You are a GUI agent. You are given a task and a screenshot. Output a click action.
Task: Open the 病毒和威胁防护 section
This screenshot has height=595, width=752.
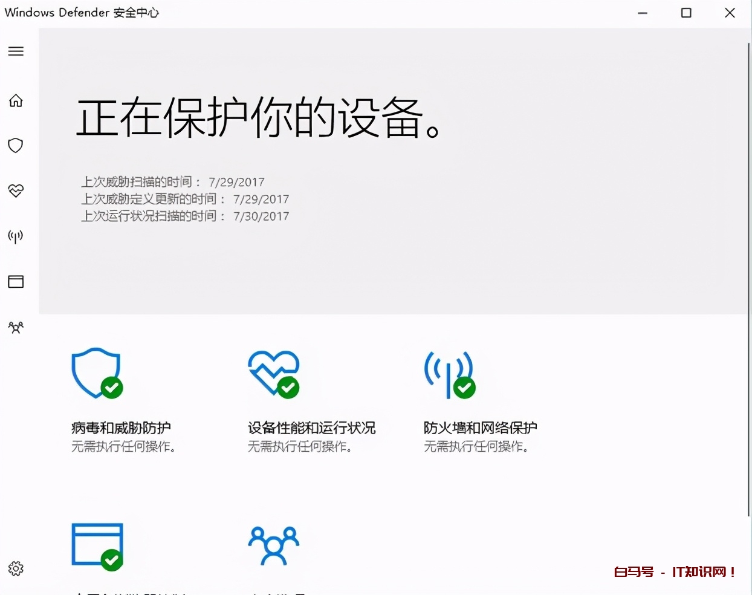(x=122, y=428)
